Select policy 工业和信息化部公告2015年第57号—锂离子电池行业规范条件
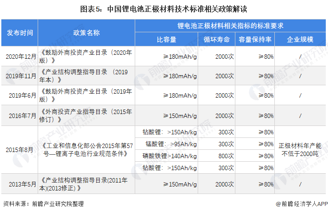Viewport: 328px width, 213px height. coord(87,149)
